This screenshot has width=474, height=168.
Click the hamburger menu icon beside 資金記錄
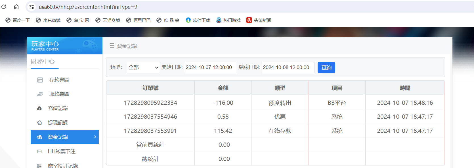coord(112,46)
